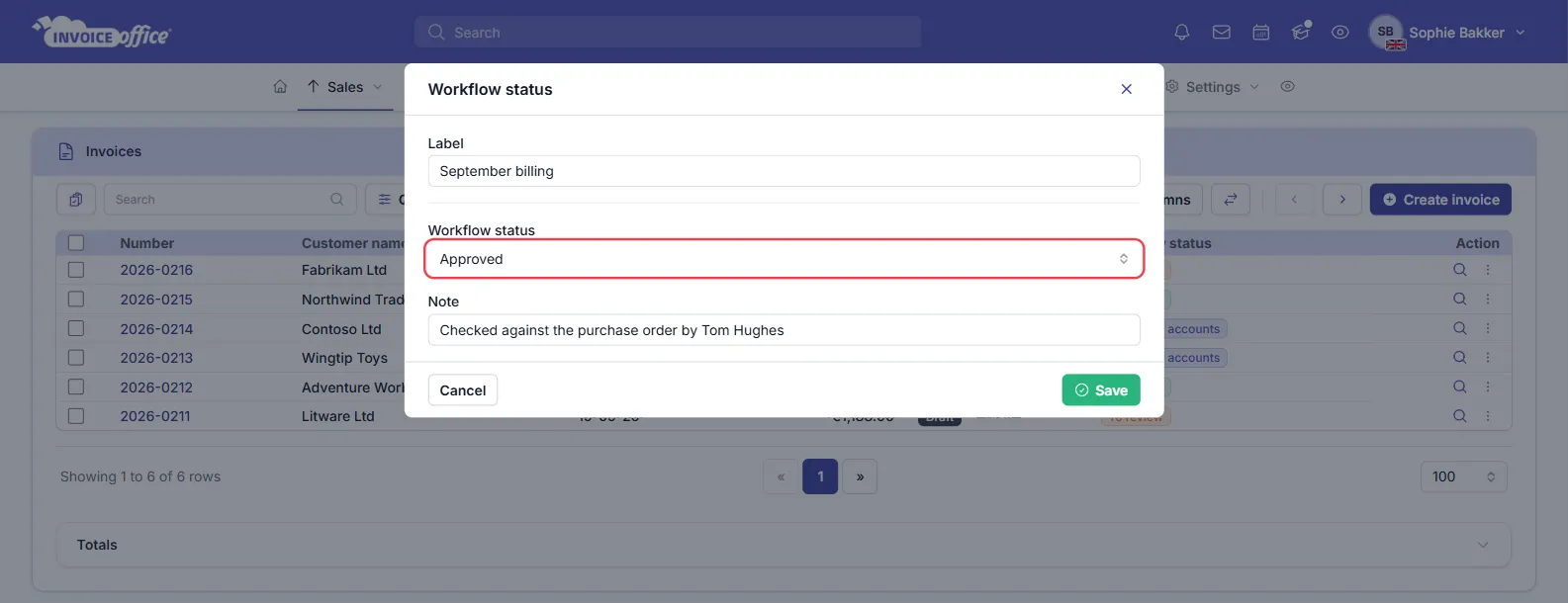This screenshot has height=603, width=1568.
Task: Check the box for invoice 2026-0215
Action: tap(76, 299)
